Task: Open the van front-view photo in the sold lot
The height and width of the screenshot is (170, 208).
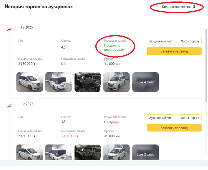Action: (116, 82)
